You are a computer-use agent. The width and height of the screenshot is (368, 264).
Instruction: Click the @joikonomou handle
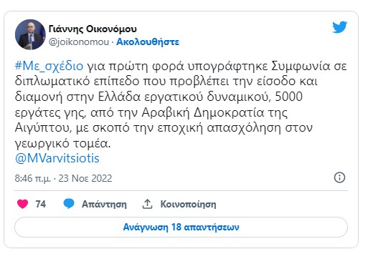79,42
